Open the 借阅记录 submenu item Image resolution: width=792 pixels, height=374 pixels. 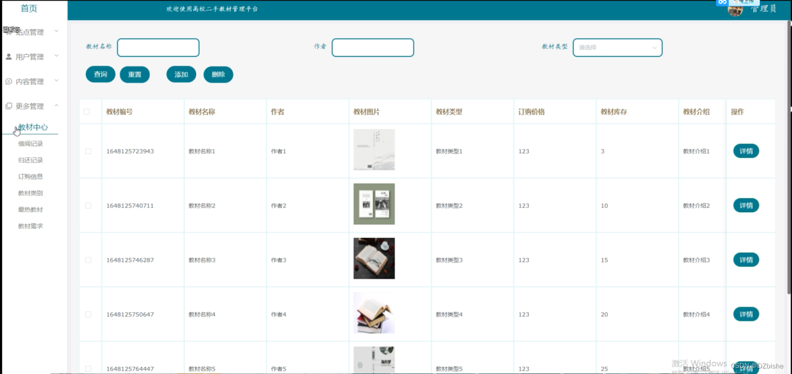coord(30,144)
